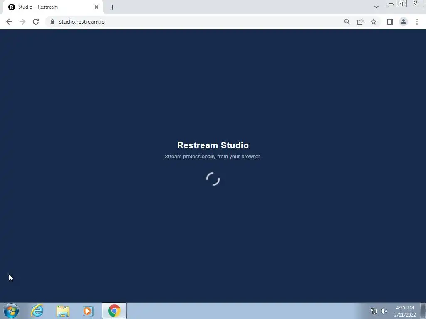The image size is (426, 319).
Task: Open the Windows Start menu
Action: coord(11,311)
